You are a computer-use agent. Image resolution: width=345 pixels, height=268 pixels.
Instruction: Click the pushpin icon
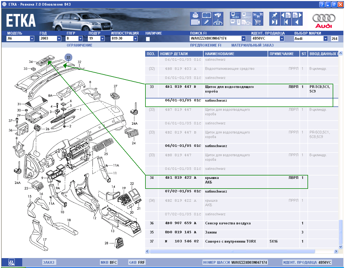tap(275, 15)
